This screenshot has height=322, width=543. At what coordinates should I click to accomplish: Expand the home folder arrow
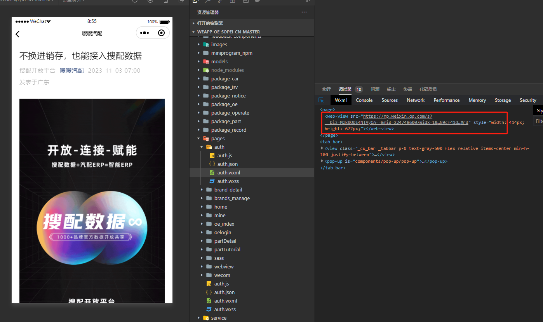[202, 207]
